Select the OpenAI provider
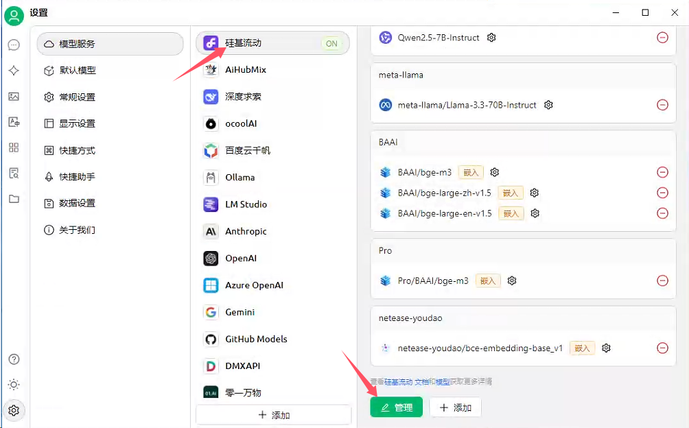 (x=272, y=259)
